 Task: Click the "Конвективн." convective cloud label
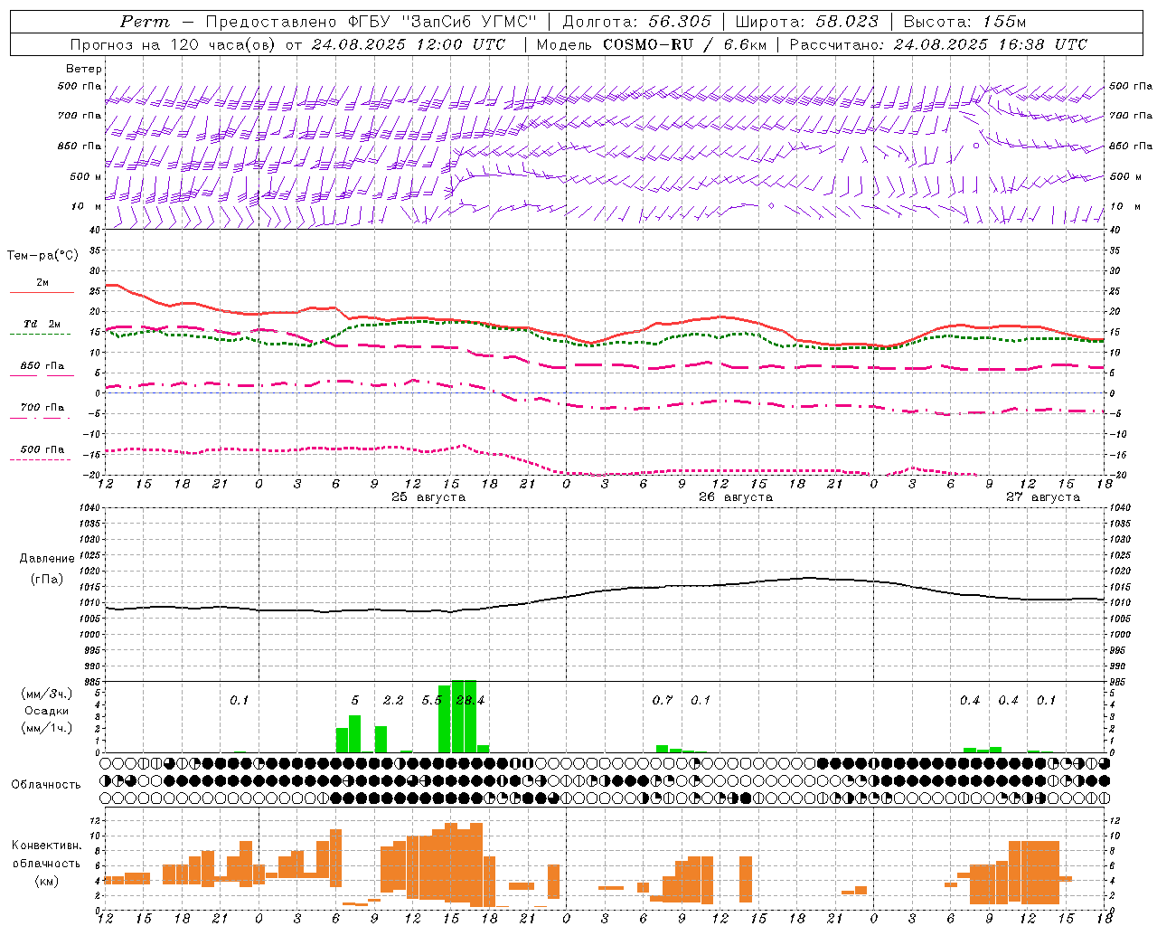pyautogui.click(x=46, y=846)
